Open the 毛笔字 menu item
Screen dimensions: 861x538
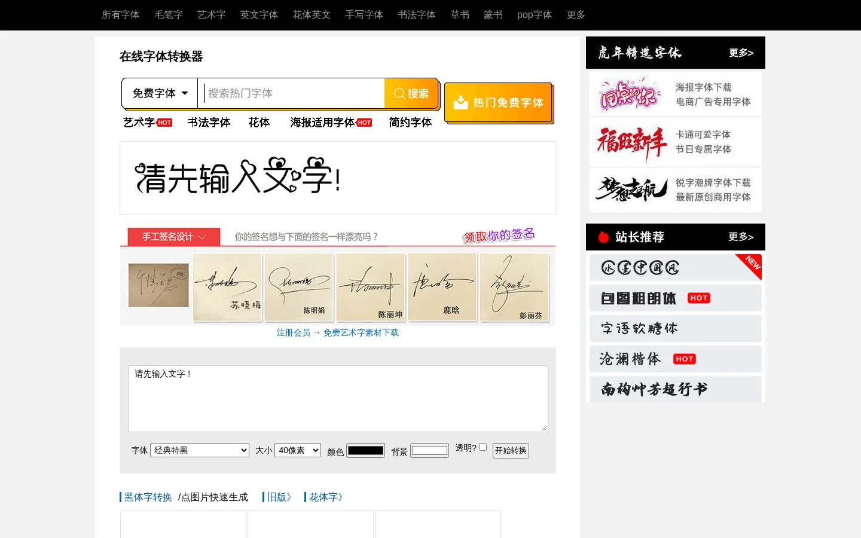(169, 15)
